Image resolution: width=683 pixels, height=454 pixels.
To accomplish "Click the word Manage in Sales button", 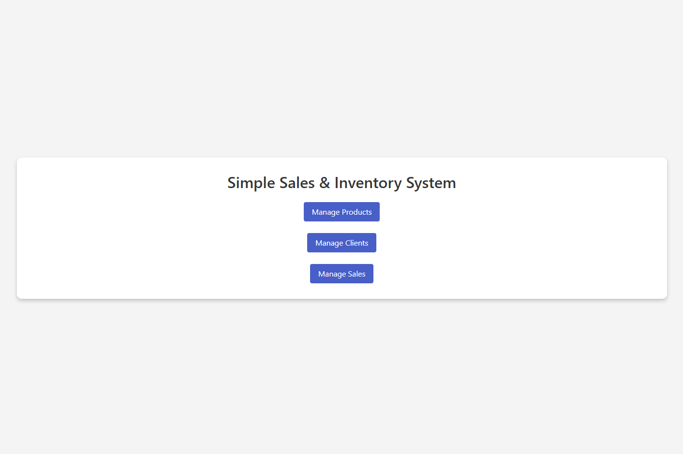I will click(x=332, y=274).
